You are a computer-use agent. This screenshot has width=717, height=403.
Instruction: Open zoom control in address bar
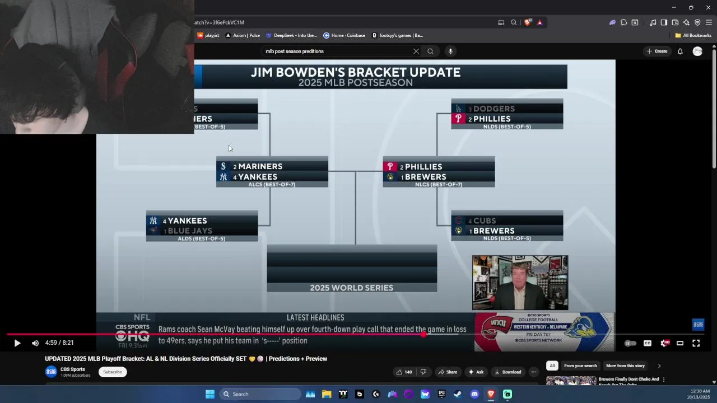[x=514, y=22]
